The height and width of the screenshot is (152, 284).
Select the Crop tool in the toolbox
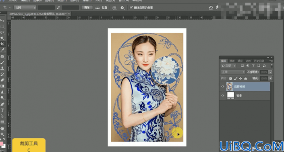[2, 44]
